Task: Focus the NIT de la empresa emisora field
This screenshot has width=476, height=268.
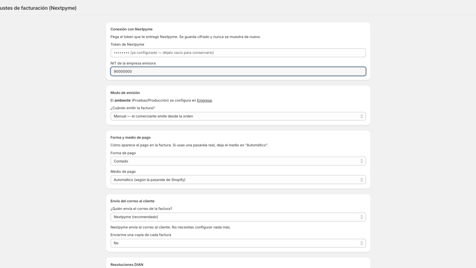Action: pyautogui.click(x=238, y=71)
